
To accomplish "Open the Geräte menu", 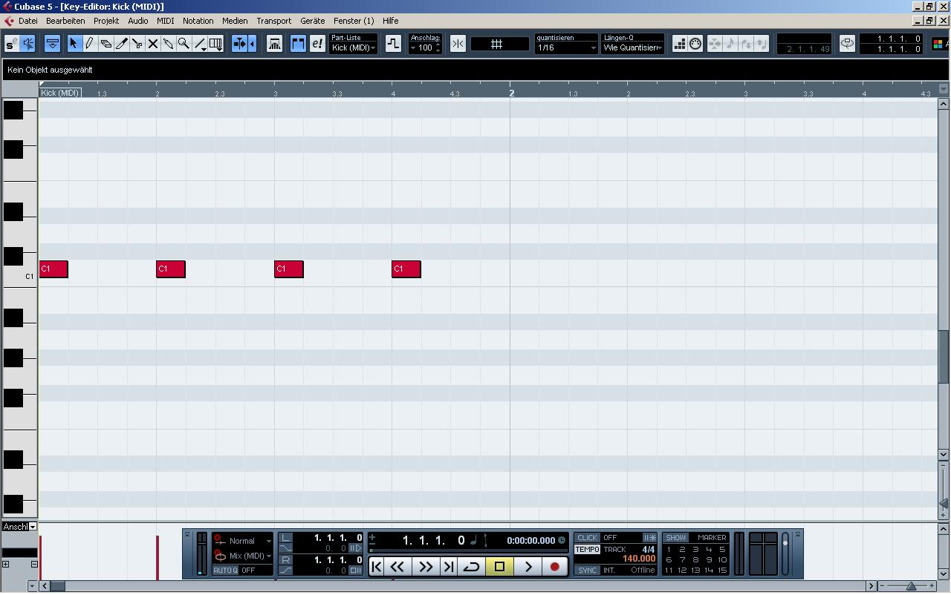I will point(312,21).
